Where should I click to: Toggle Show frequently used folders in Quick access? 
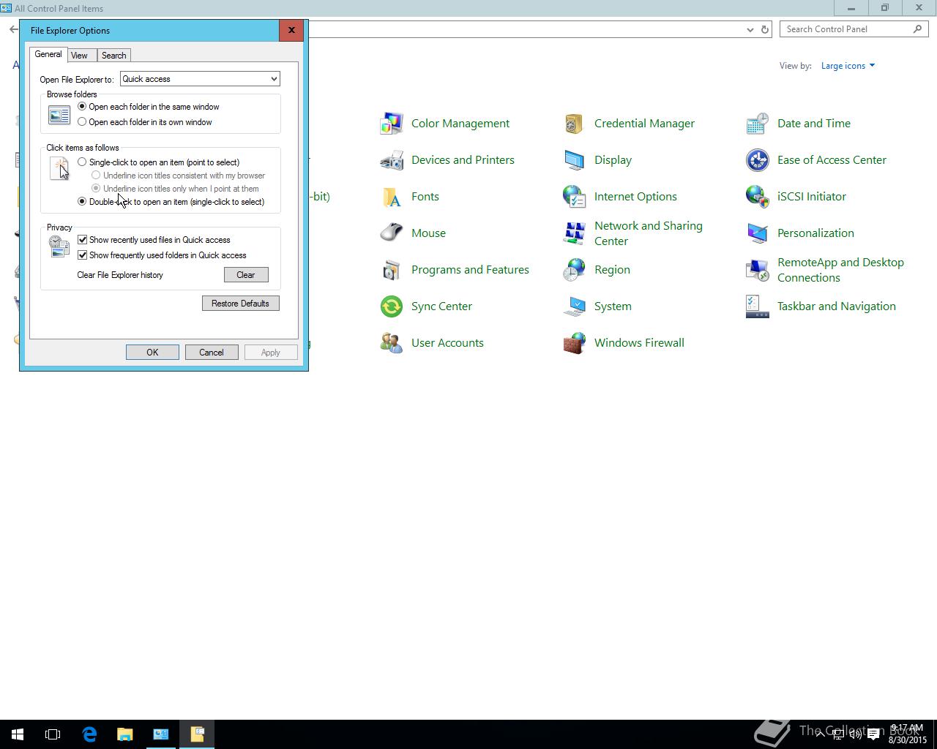click(83, 255)
